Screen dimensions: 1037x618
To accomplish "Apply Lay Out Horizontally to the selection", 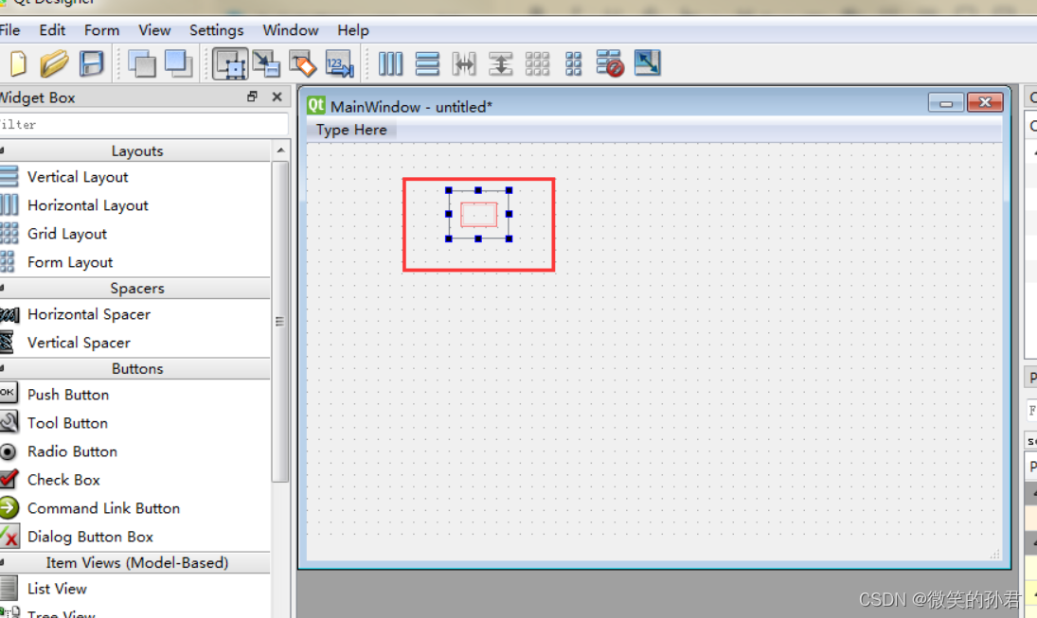I will 390,63.
